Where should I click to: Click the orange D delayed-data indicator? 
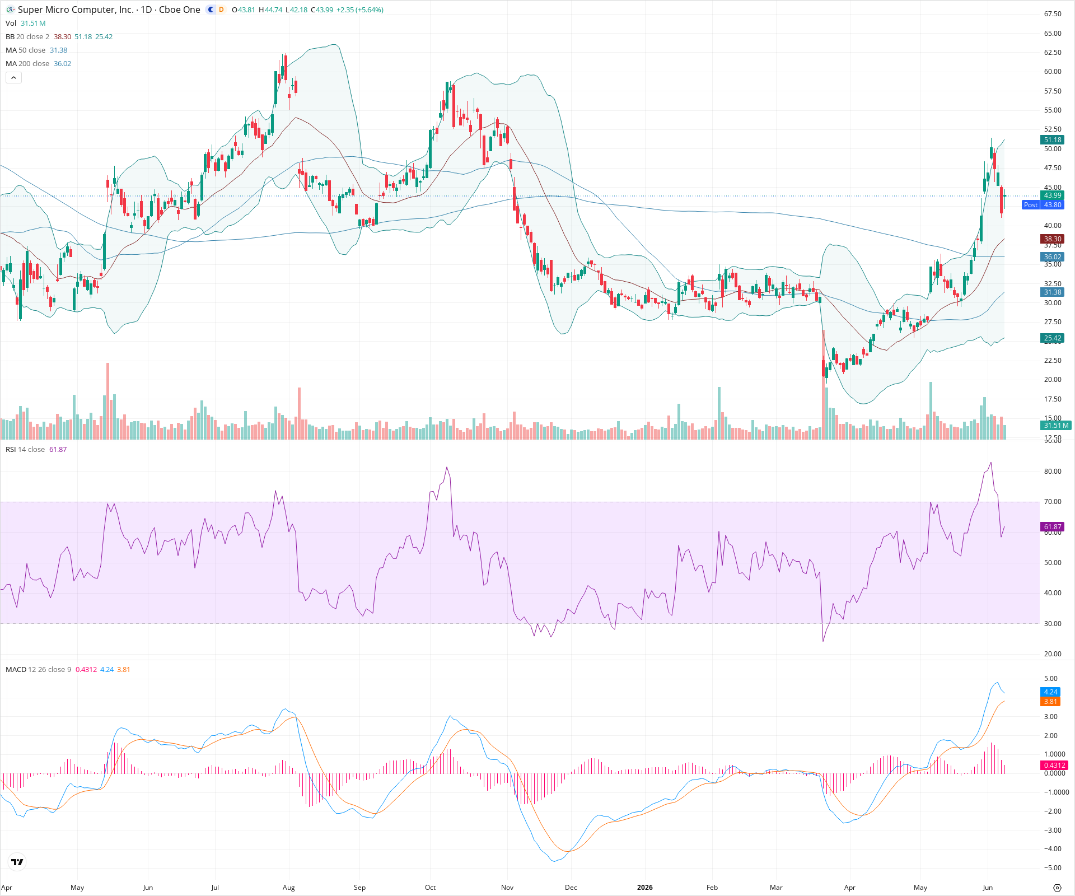pos(221,10)
